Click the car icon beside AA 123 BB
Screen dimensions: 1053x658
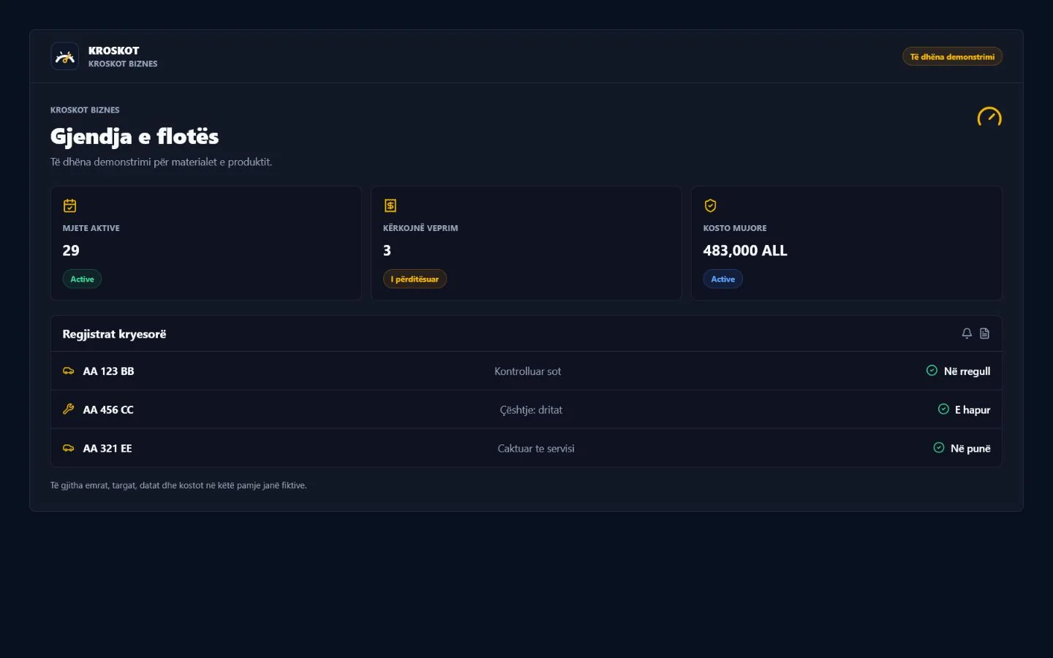tap(68, 371)
